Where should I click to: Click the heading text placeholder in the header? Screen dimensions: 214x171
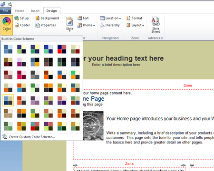123,58
